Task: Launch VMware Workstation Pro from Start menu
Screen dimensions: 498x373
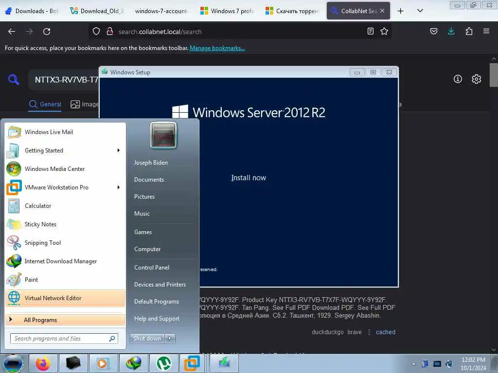Action: coord(65,187)
